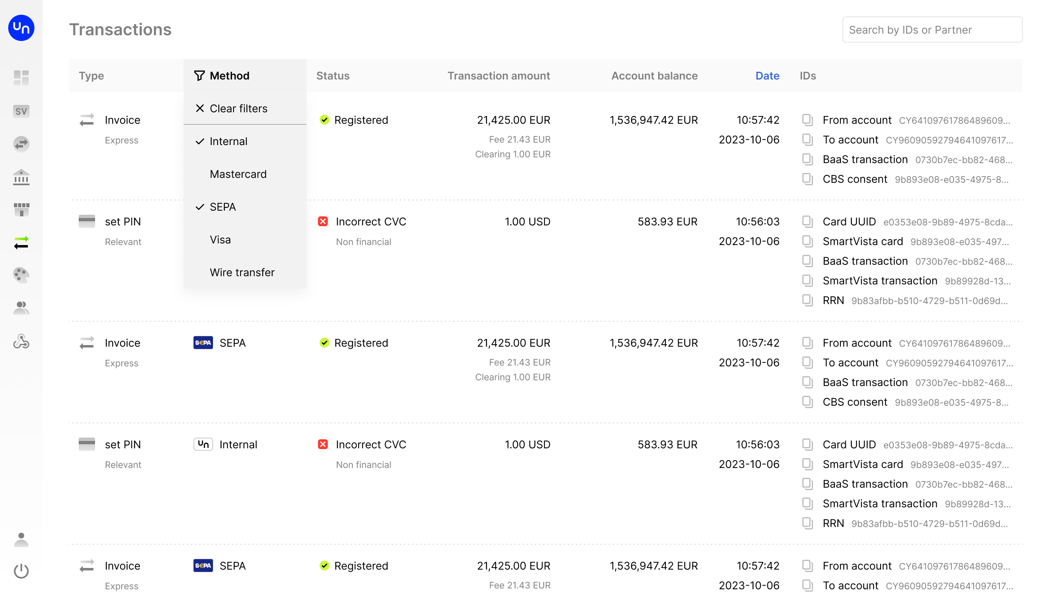
Task: Focus the Search by IDs or Partner field
Action: [932, 30]
